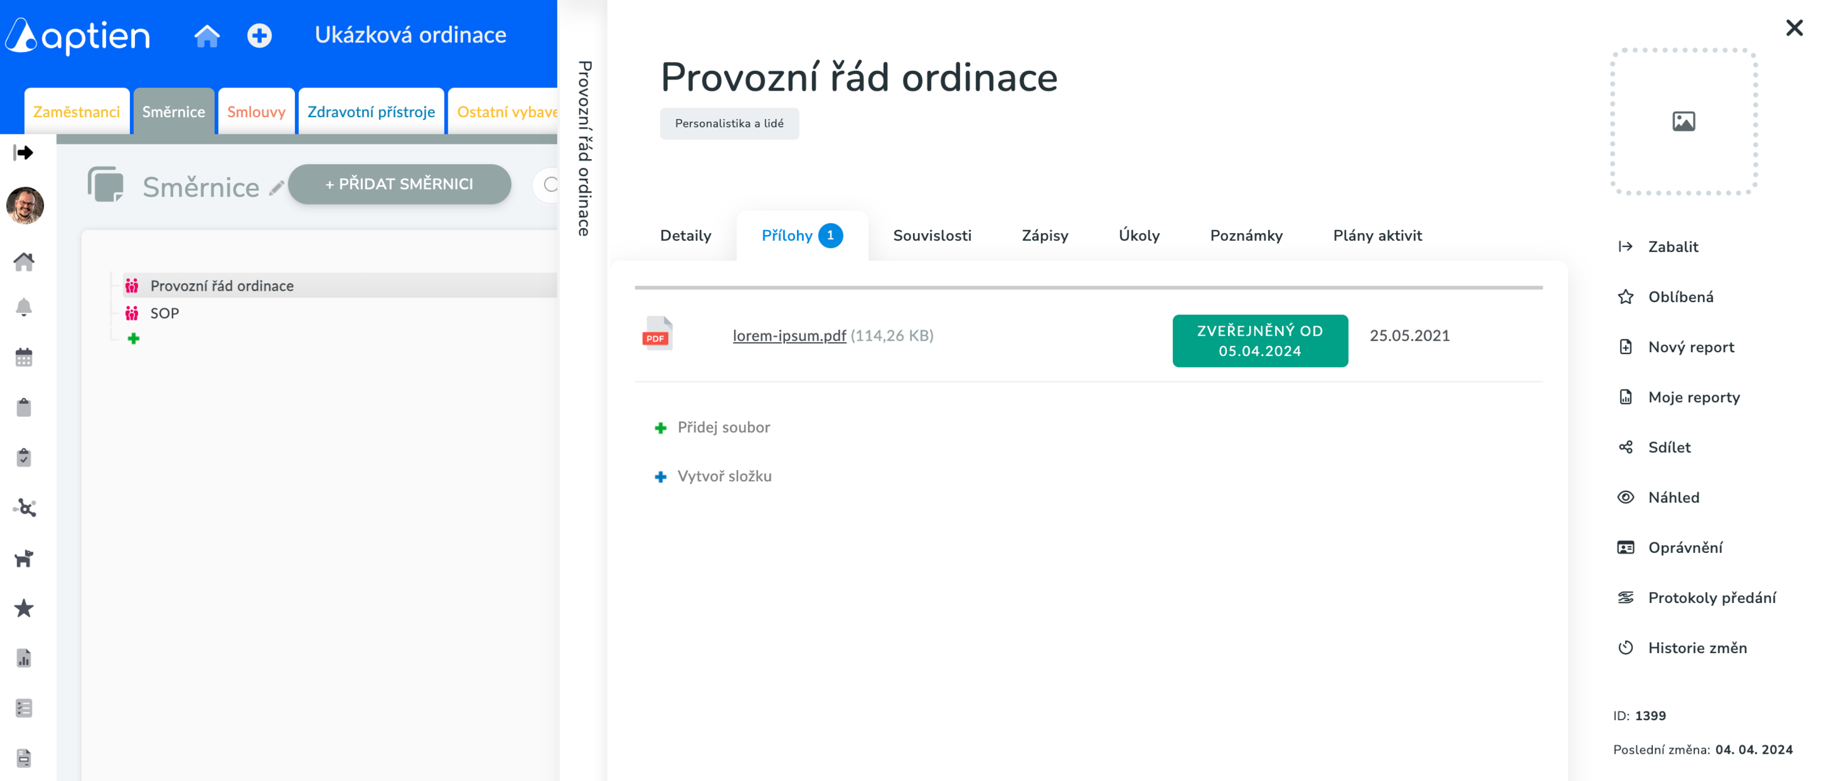Viewport: 1826px width, 781px height.
Task: Click the plus circle icon in the header
Action: click(x=259, y=35)
